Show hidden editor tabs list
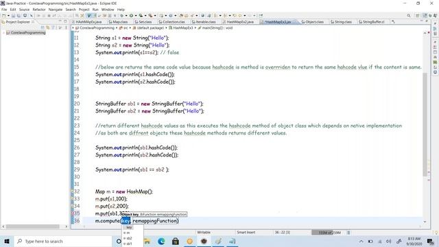The width and height of the screenshot is (439, 247). click(x=393, y=21)
